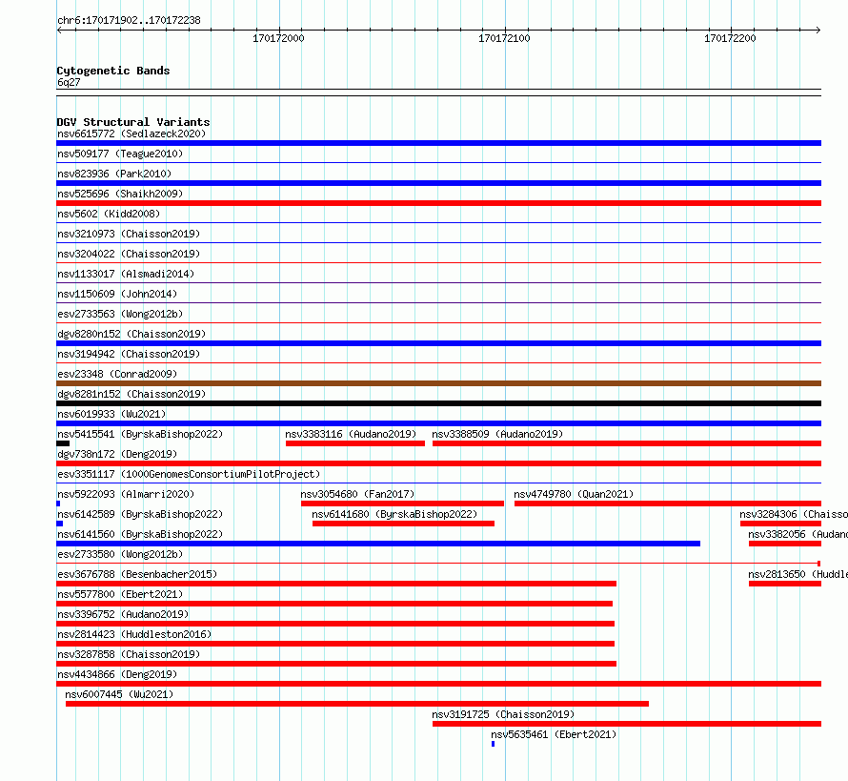Click nsv5577800 (Ebert2021) label
Viewport: 848px width, 781px height.
click(120, 594)
